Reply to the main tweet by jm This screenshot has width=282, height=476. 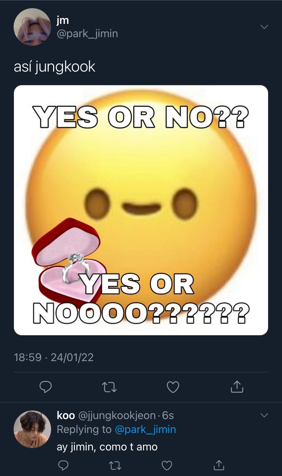[x=46, y=387]
